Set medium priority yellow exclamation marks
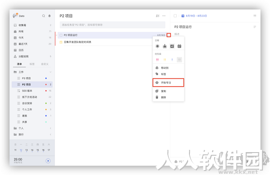The height and width of the screenshot is (175, 270). tap(165, 60)
